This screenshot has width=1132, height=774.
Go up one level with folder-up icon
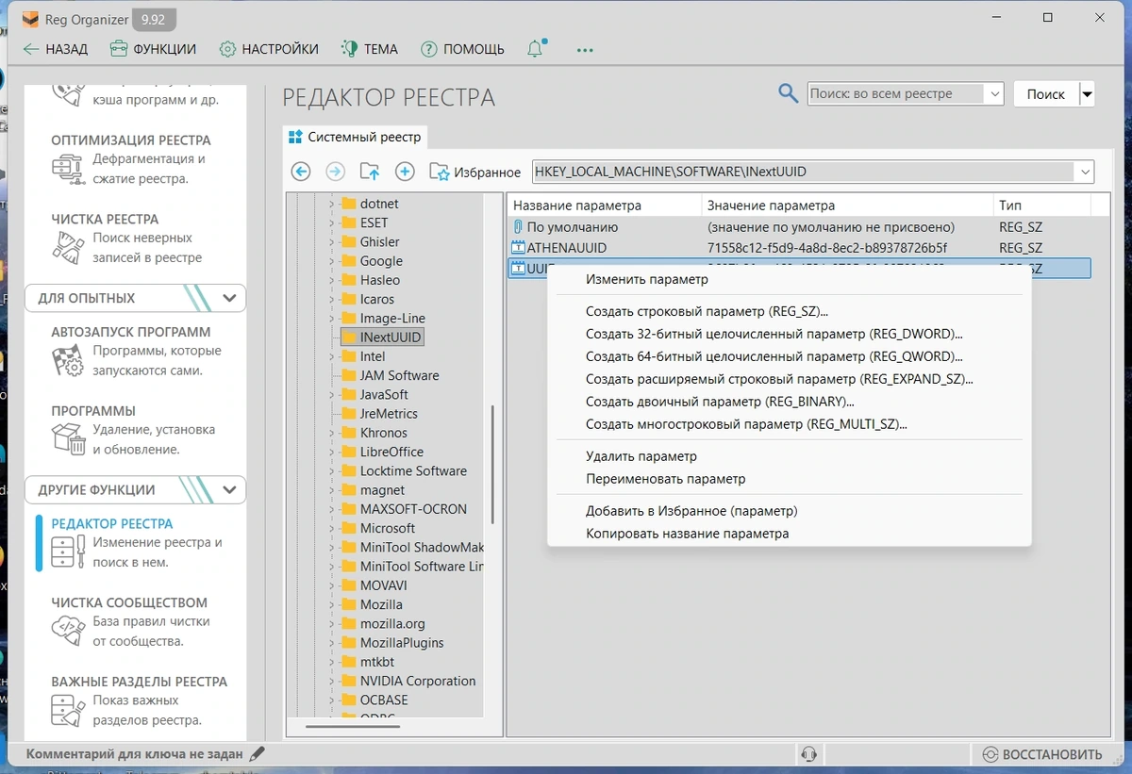[x=370, y=172]
